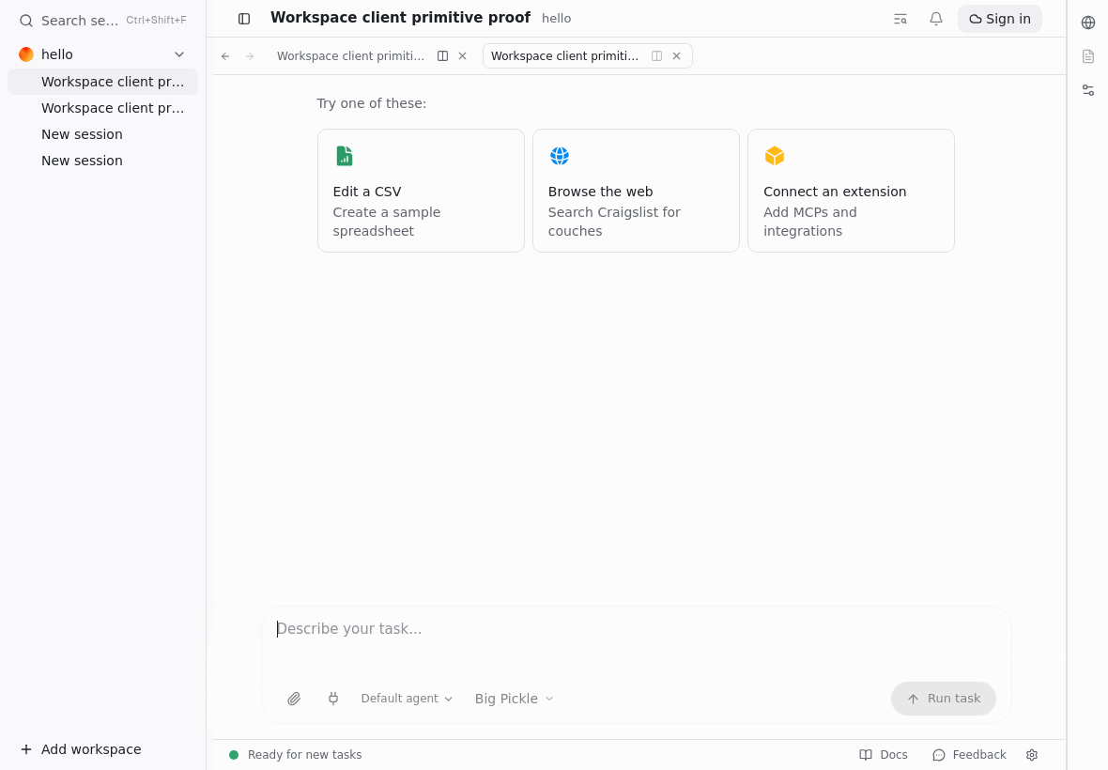Close the second 'Workspace client primiti...' tab

[x=677, y=55]
